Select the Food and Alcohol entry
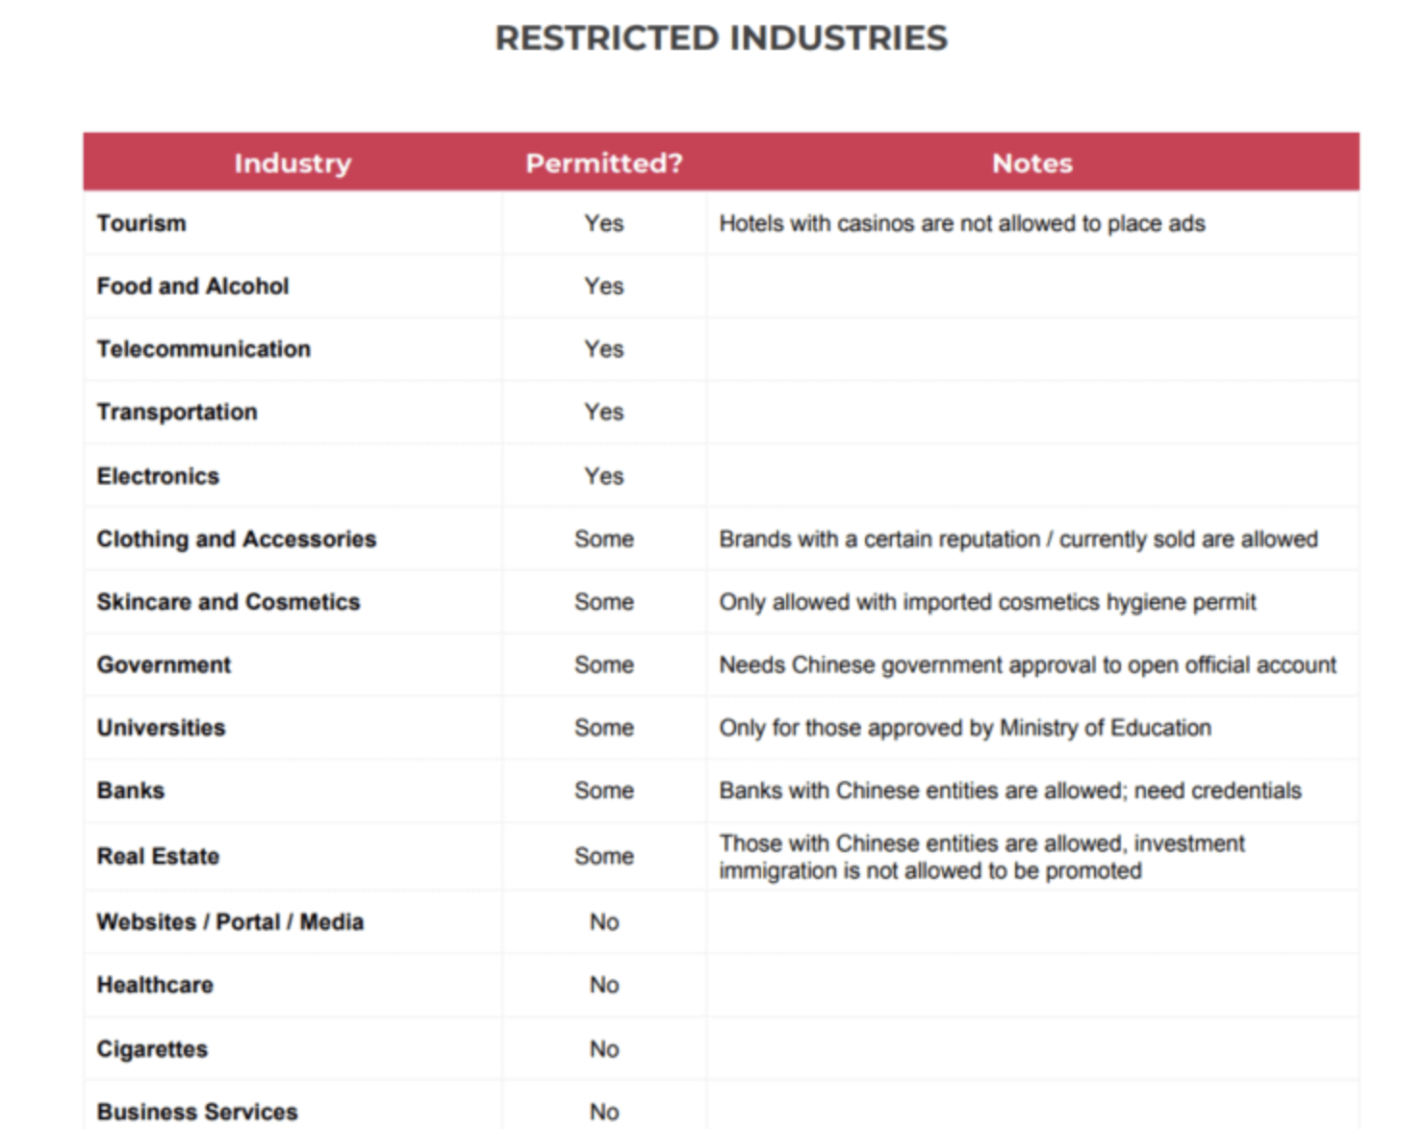The image size is (1426, 1129). (192, 286)
